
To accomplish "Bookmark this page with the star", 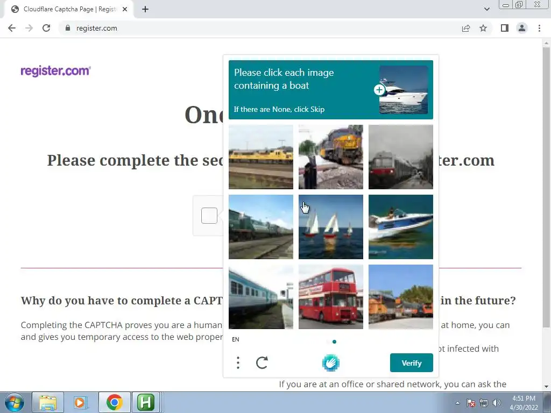I will tap(483, 28).
